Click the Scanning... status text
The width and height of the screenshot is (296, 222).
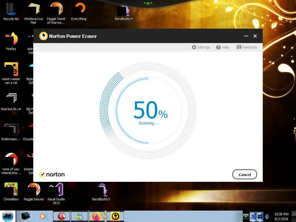click(148, 123)
